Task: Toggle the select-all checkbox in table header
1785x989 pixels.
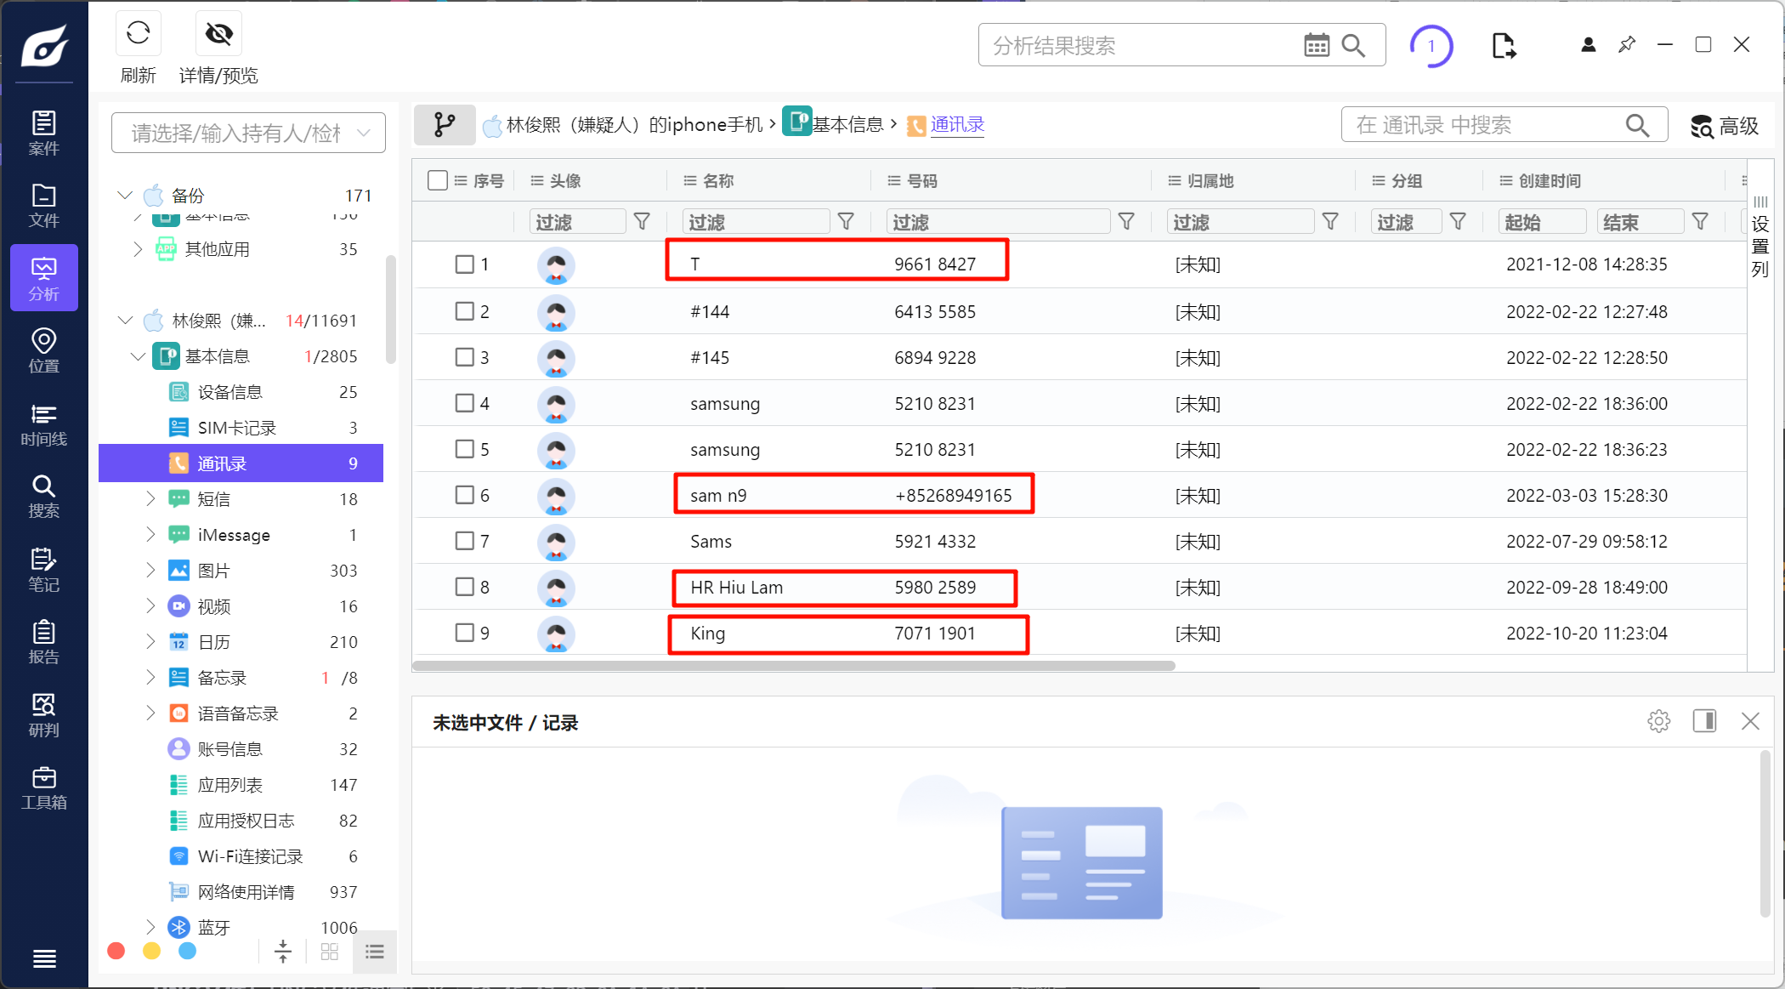Action: tap(438, 180)
